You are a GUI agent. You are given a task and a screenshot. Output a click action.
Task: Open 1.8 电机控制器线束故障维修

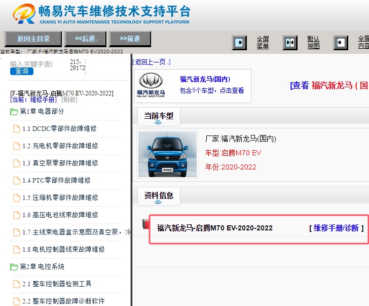point(63,249)
